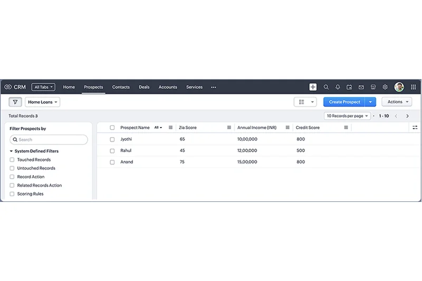The width and height of the screenshot is (422, 281).
Task: Open the calendar icon in top bar
Action: (349, 87)
